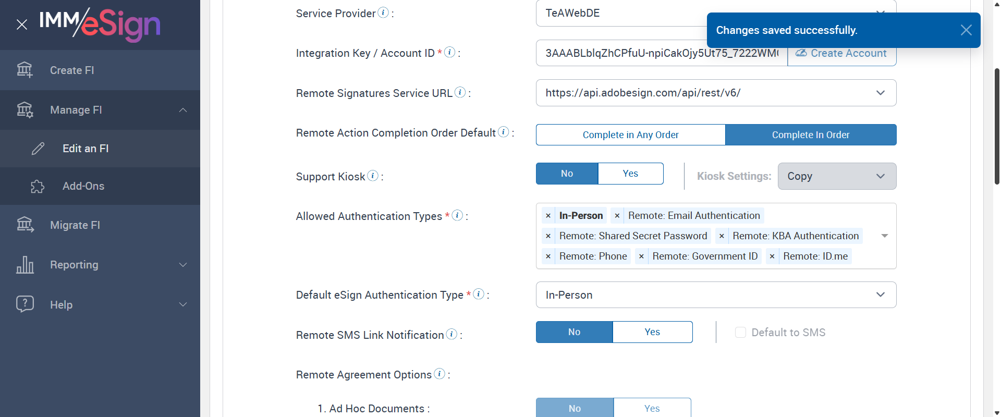The width and height of the screenshot is (1001, 417).
Task: Click the Migrate FI bank icon
Action: [x=25, y=225]
